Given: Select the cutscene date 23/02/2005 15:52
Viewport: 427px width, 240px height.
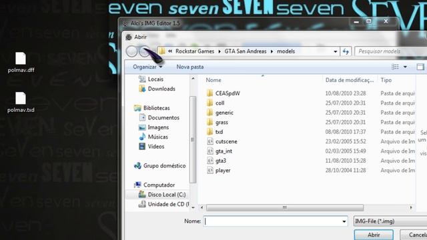Looking at the screenshot, I should 346,141.
